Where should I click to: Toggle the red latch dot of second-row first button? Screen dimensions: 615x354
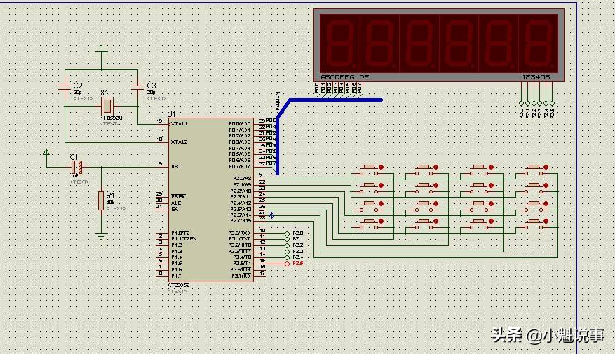point(381,186)
